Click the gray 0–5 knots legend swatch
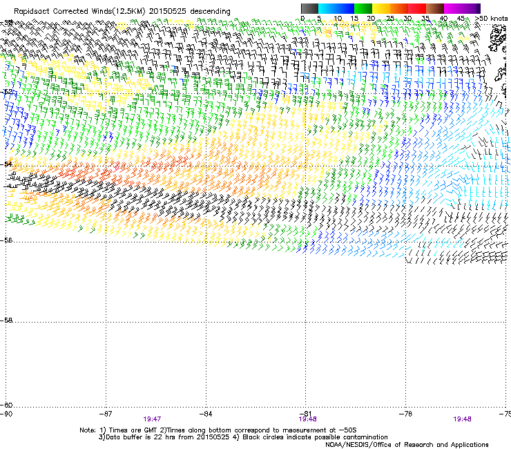 [x=309, y=8]
